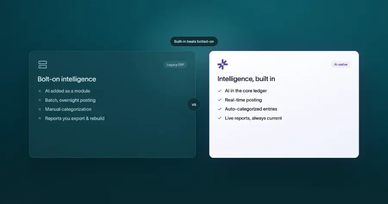Viewport: 388px width, 204px height.
Task: Click the round 'VS' badge
Action: tap(194, 104)
